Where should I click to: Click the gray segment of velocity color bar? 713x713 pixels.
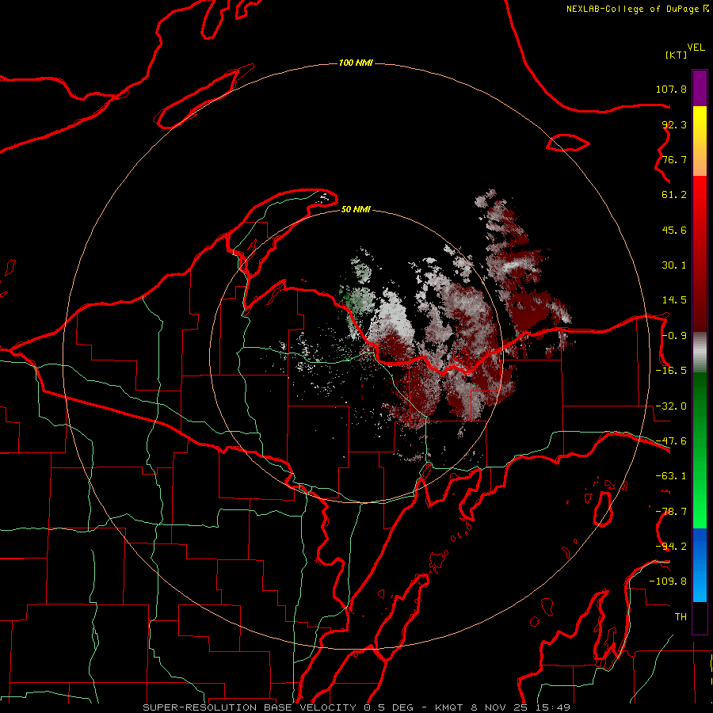700,353
